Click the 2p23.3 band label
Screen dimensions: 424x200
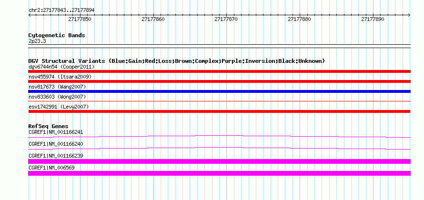37,41
